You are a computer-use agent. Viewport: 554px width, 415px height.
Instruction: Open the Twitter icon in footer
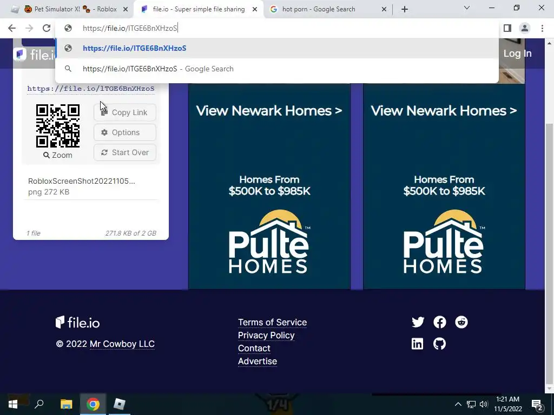[x=418, y=322]
